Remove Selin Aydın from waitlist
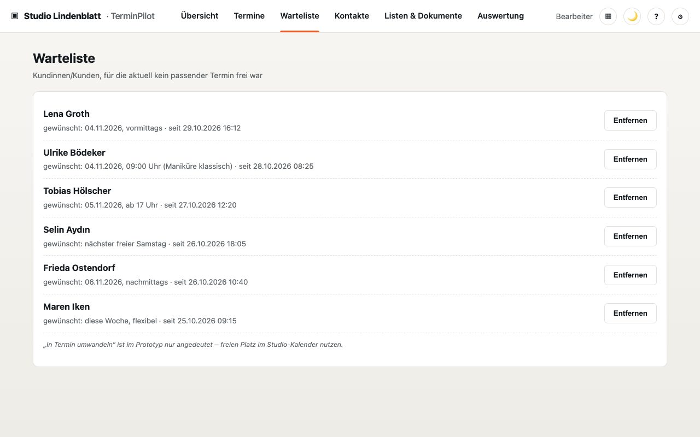700x437 pixels. [630, 236]
